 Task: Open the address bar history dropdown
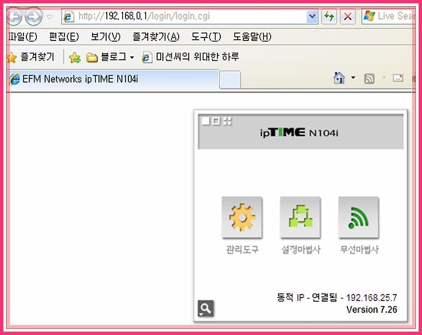coord(312,16)
